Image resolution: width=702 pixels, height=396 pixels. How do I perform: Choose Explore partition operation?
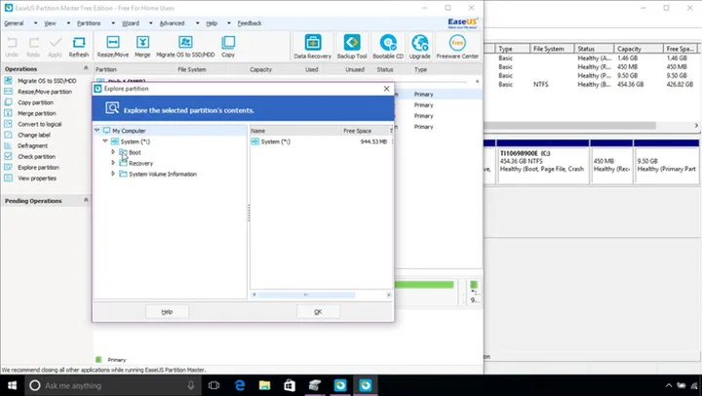pos(38,167)
